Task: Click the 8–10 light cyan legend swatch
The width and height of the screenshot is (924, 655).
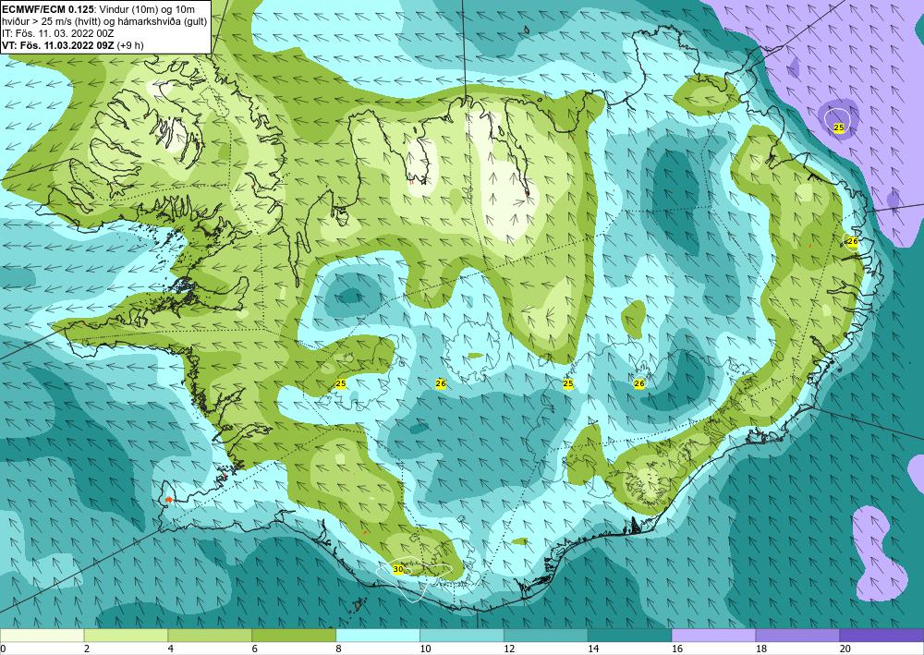Action: point(378,636)
